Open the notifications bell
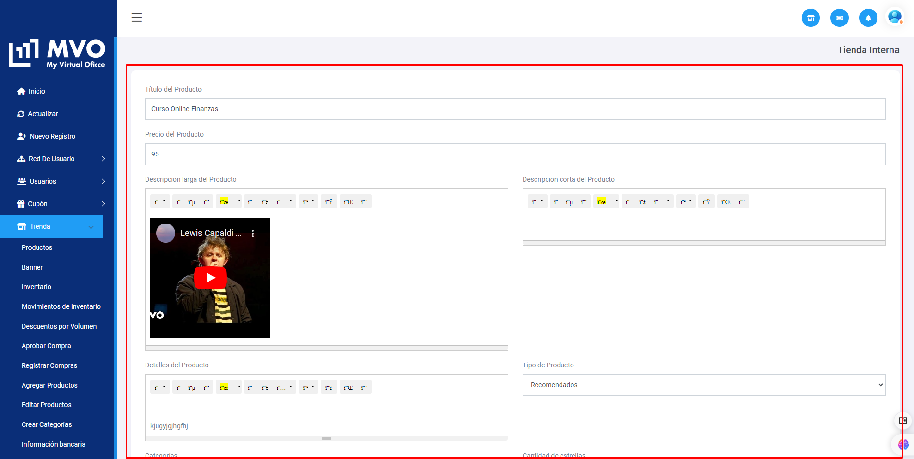The width and height of the screenshot is (914, 459). 868,18
